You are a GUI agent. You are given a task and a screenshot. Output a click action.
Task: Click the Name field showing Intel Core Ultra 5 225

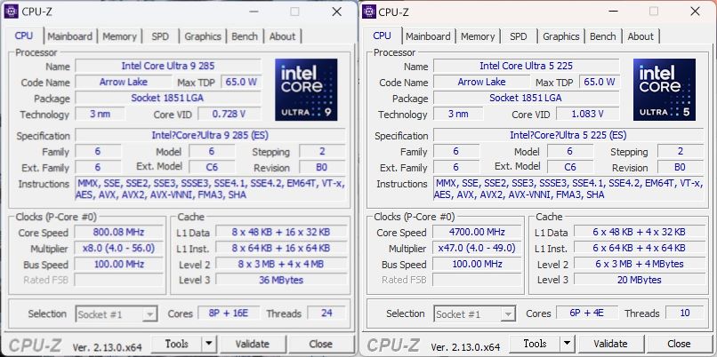tap(527, 66)
